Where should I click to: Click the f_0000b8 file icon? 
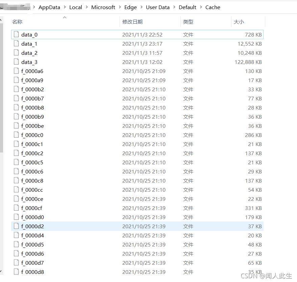pyautogui.click(x=16, y=108)
